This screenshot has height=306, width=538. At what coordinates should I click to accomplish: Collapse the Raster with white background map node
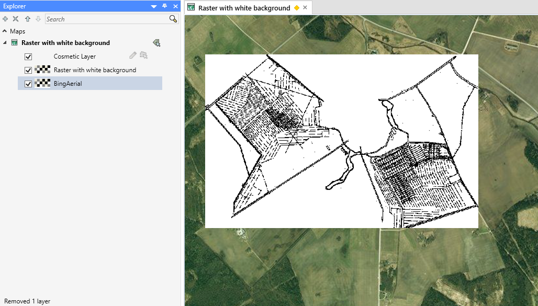coord(5,43)
